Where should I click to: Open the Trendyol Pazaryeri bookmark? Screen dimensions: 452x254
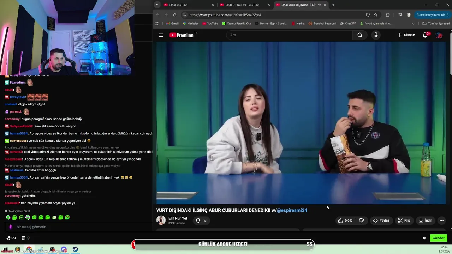click(x=322, y=24)
